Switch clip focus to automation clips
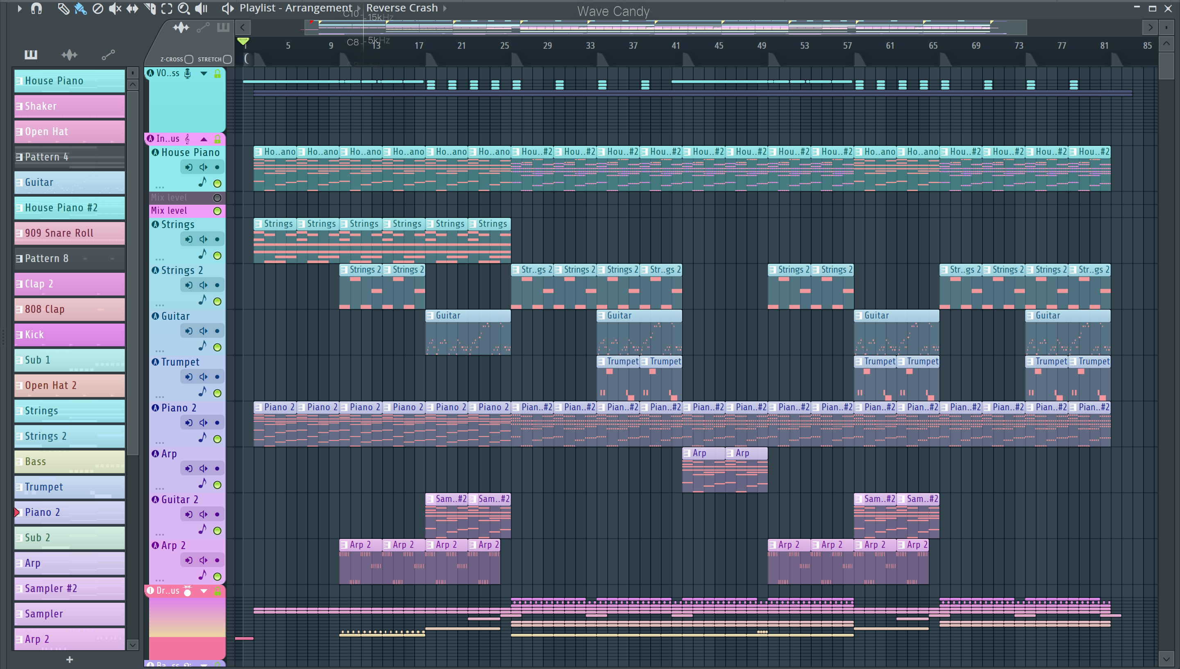 203,27
